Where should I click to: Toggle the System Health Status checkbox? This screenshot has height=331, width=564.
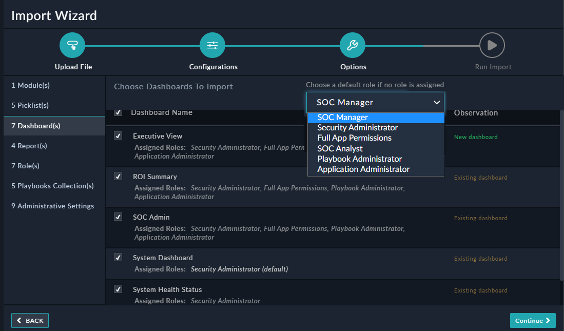click(118, 288)
